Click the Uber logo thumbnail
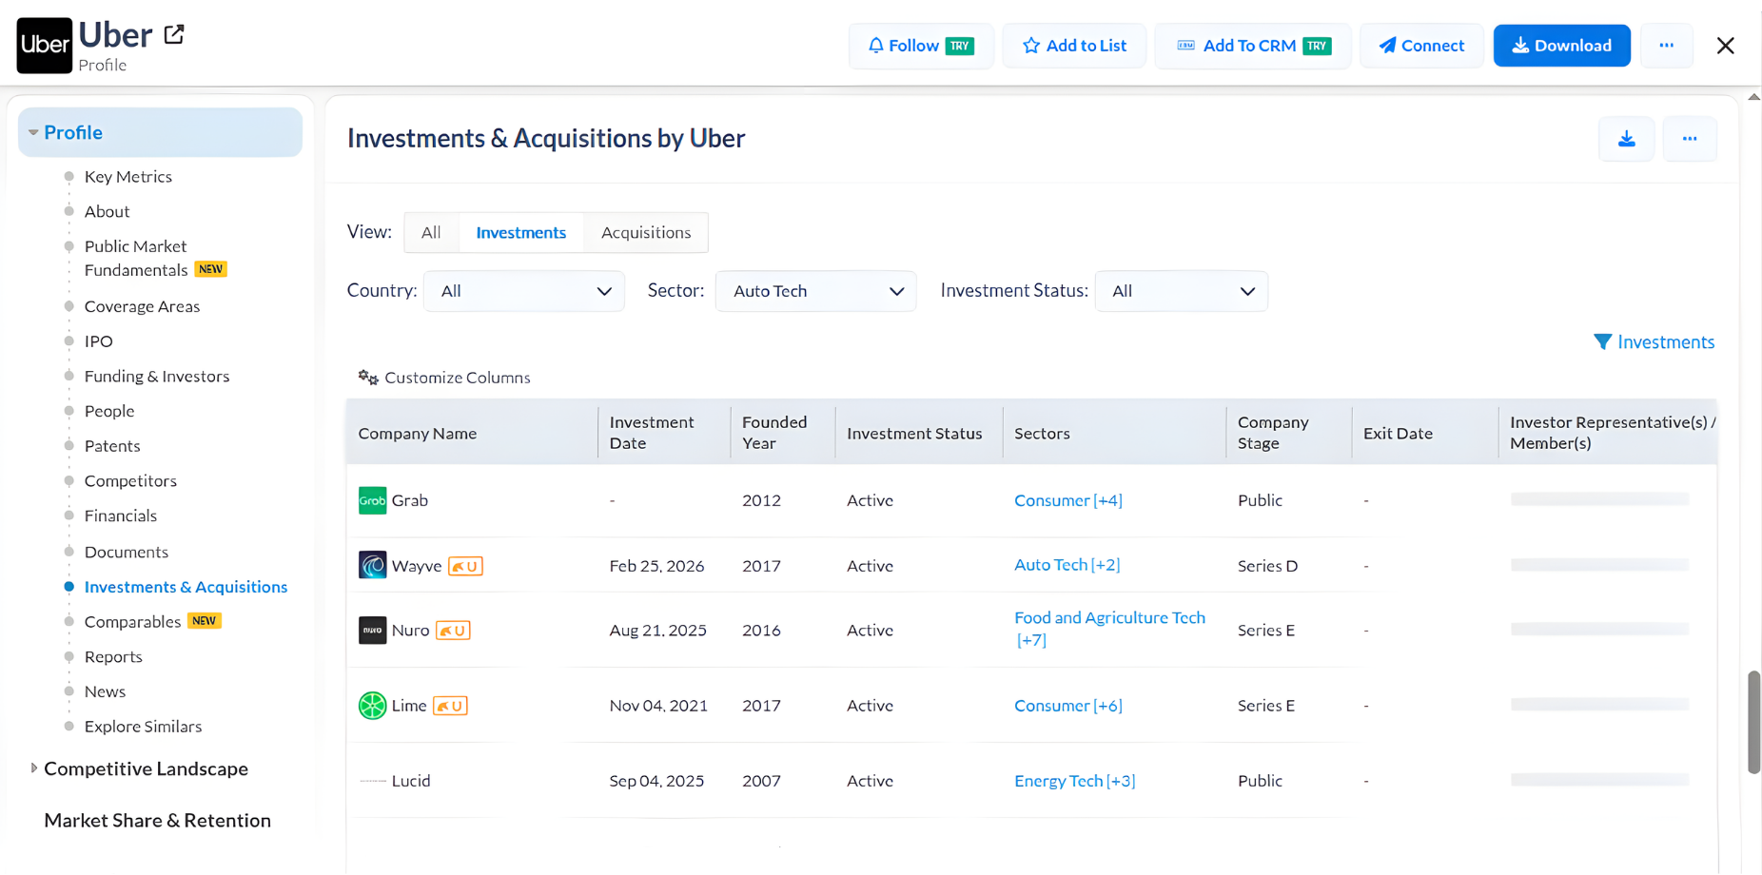 click(x=45, y=45)
